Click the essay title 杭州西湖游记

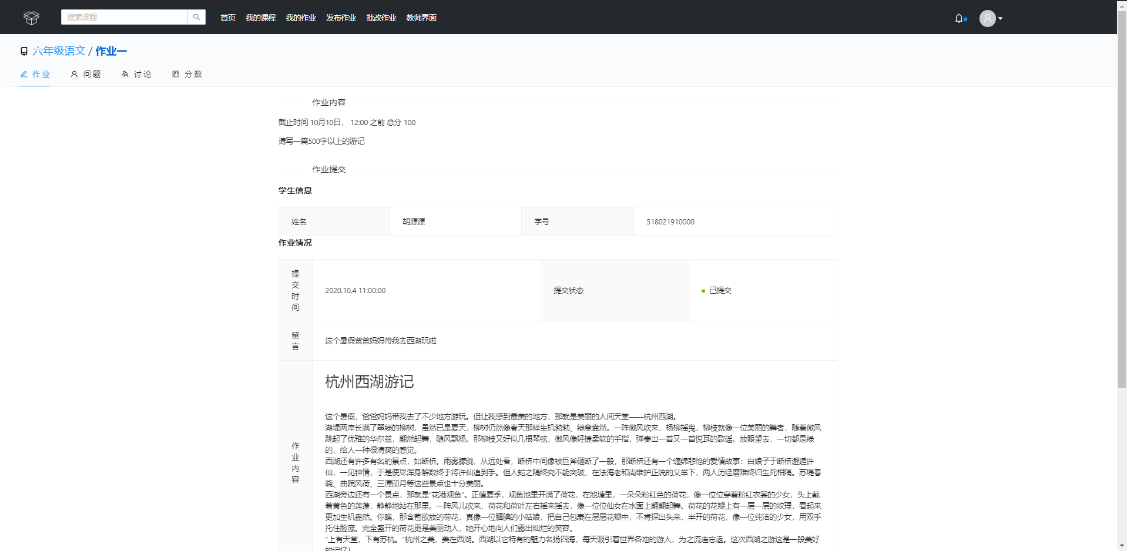click(x=370, y=382)
